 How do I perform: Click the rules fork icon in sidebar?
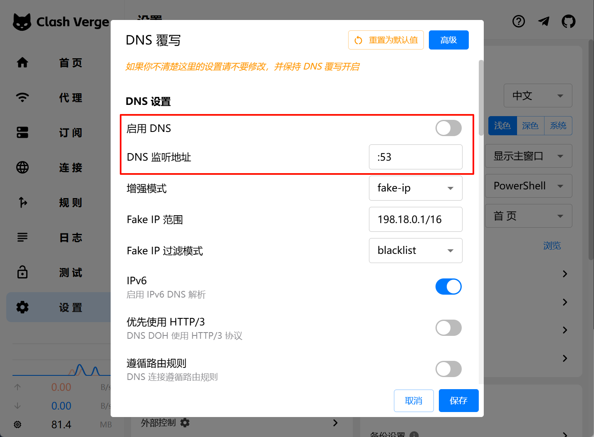click(x=22, y=202)
